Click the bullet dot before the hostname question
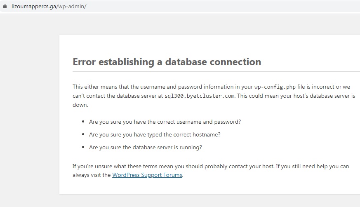This screenshot has width=360, height=207. [83, 134]
